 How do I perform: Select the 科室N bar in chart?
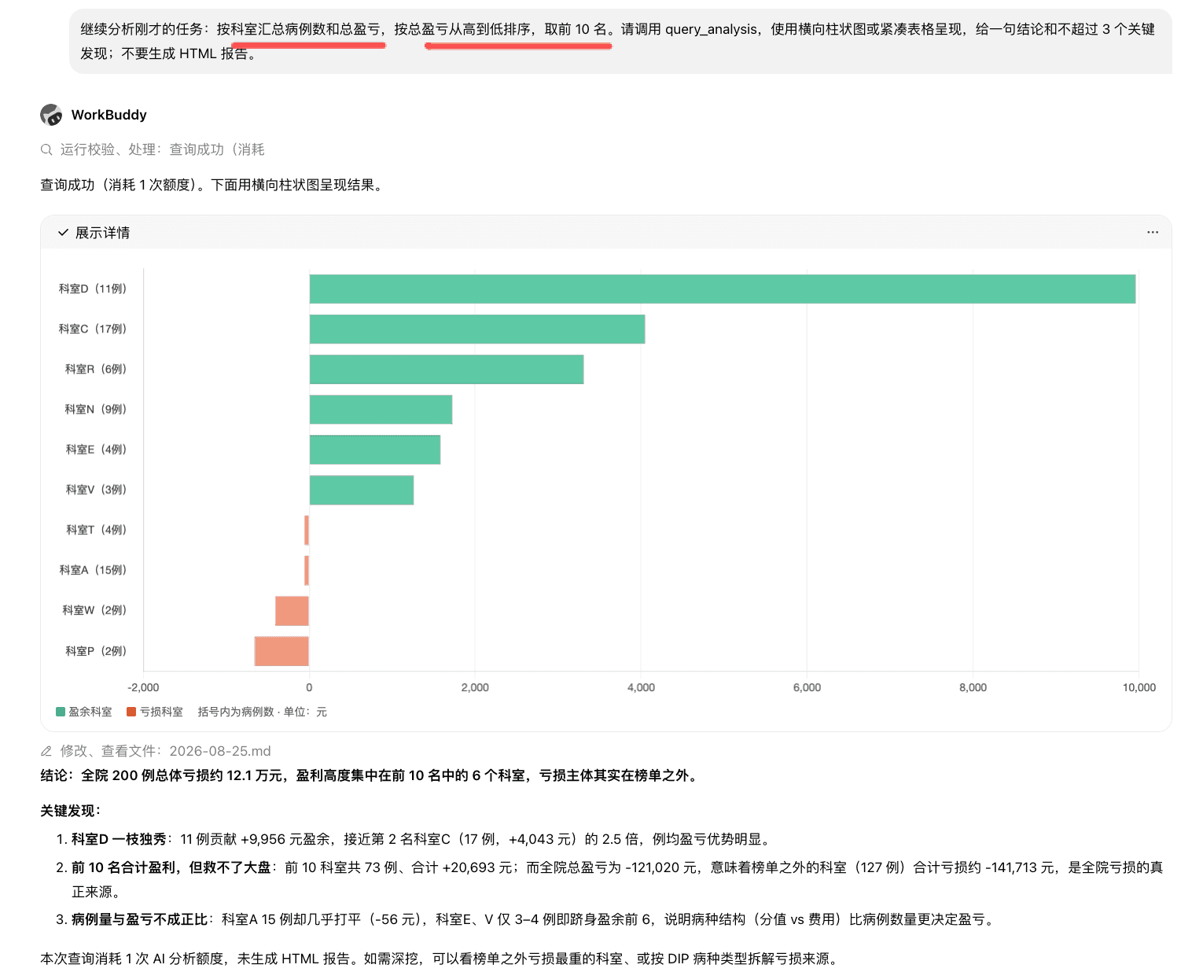(381, 409)
